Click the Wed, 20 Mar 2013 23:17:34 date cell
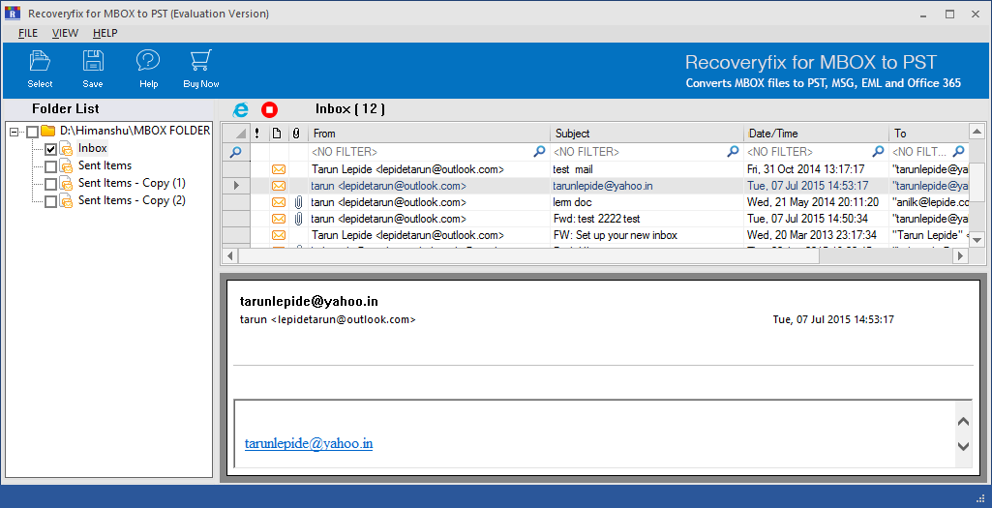The image size is (992, 508). coord(816,235)
